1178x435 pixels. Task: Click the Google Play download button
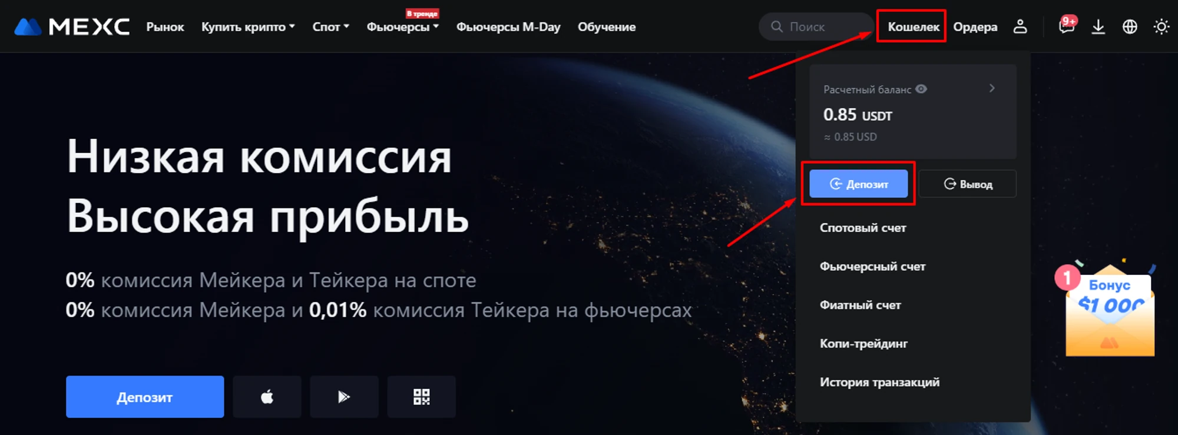[x=344, y=397]
